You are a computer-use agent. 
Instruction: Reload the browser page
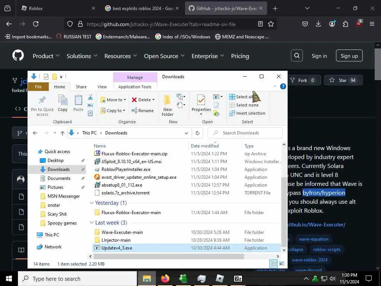click(36, 24)
